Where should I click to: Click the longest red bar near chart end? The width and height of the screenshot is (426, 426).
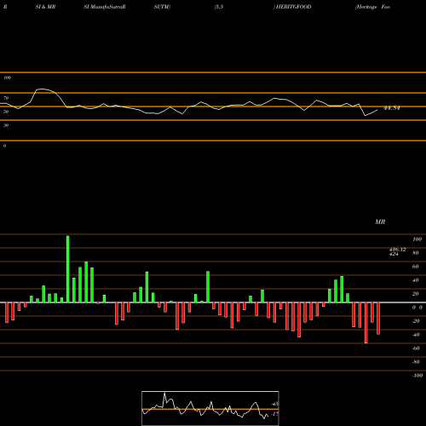tap(366, 323)
